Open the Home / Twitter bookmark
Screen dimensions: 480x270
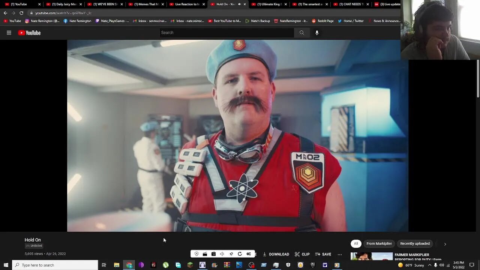tap(351, 21)
